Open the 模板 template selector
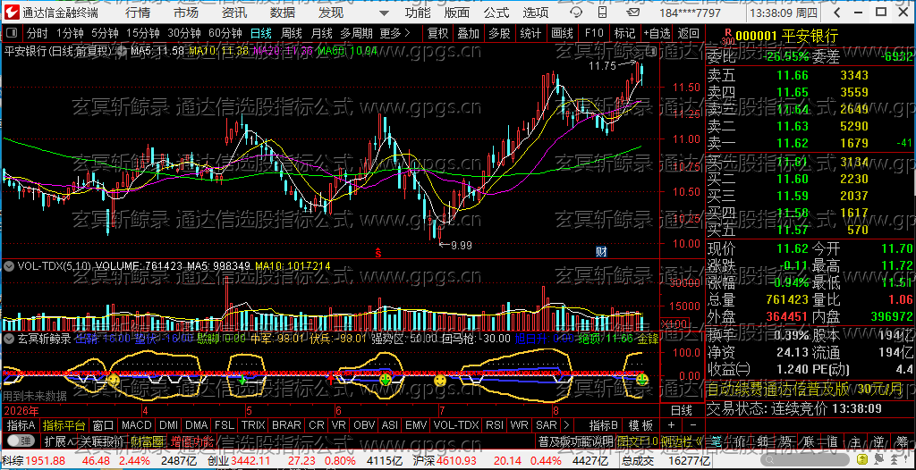Screen dimensions: 916x470 640,424
